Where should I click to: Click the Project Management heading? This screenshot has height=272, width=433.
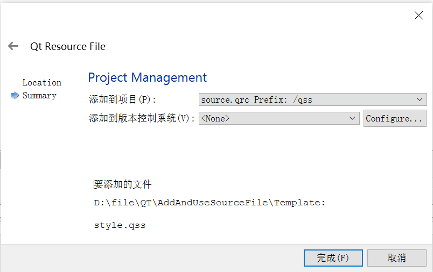click(147, 77)
